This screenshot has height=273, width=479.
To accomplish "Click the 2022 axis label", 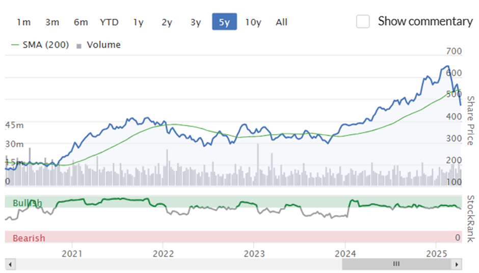I will pos(163,254).
